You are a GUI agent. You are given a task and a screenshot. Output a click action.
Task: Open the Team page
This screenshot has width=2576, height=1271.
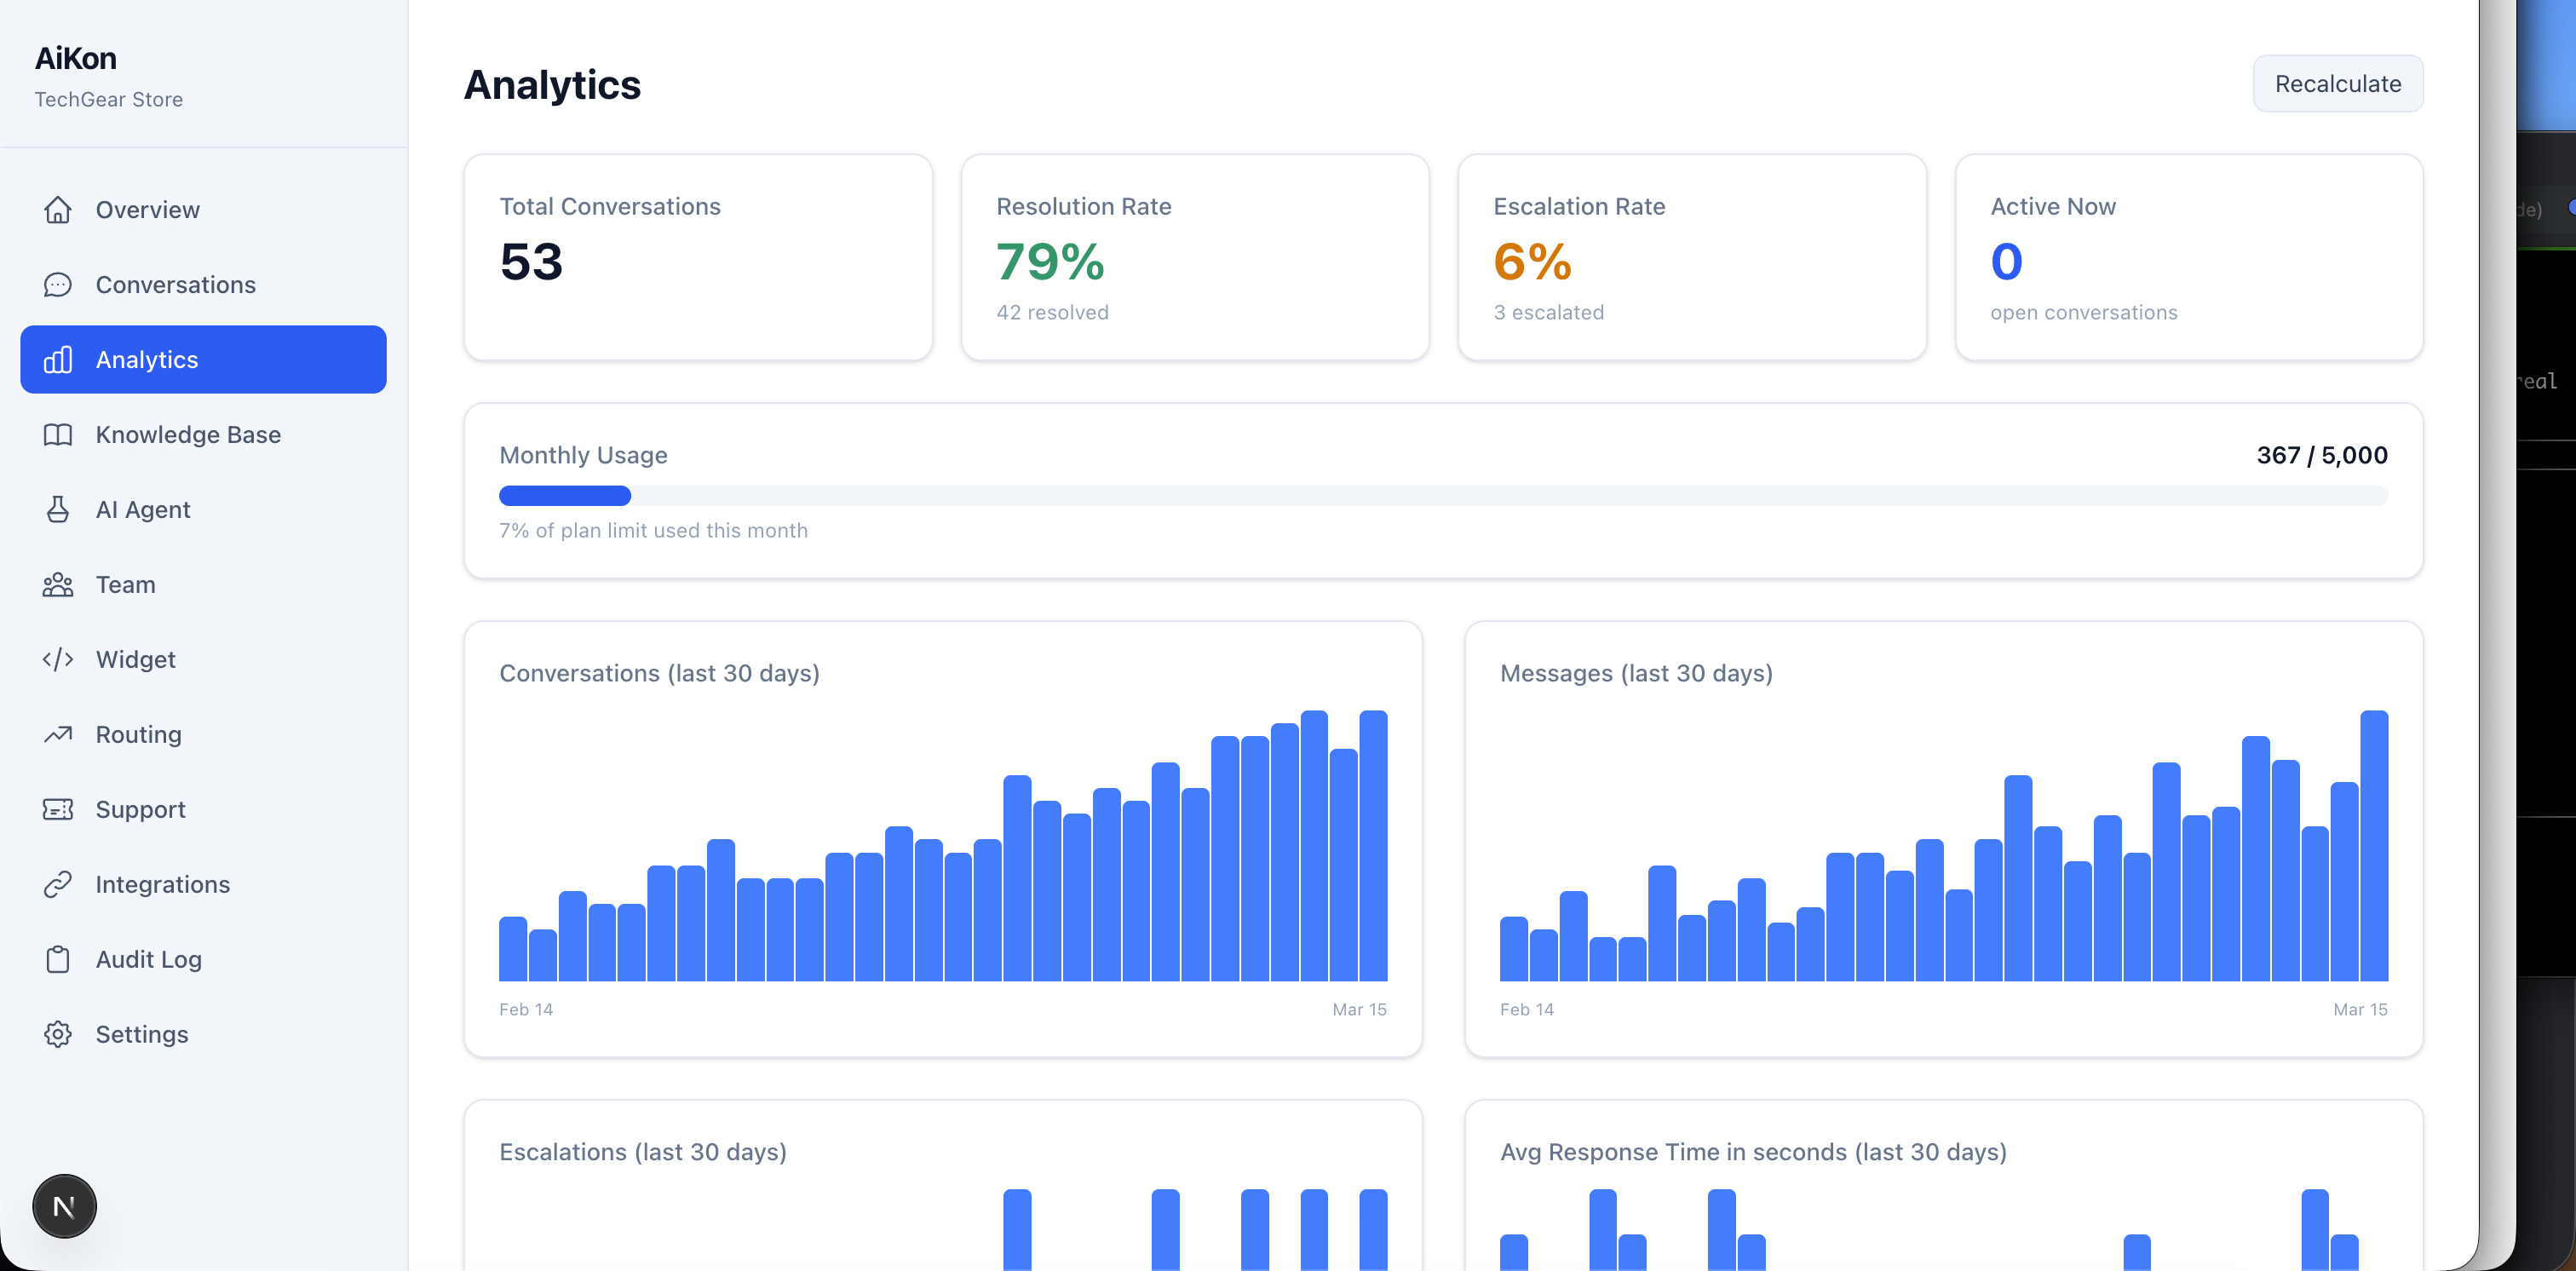203,584
